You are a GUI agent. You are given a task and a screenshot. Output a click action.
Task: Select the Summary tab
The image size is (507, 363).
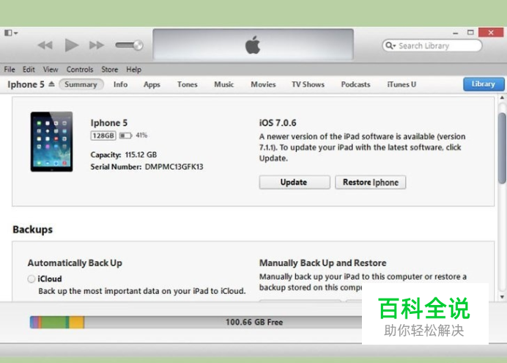point(81,84)
